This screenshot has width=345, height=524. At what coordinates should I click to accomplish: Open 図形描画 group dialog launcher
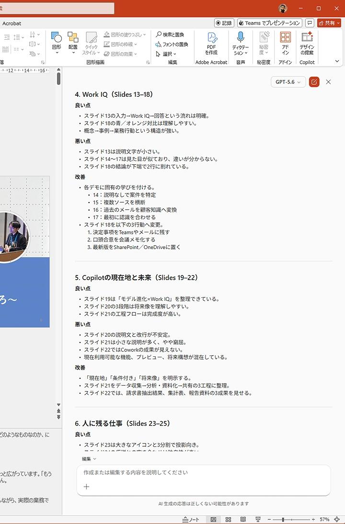[148, 62]
